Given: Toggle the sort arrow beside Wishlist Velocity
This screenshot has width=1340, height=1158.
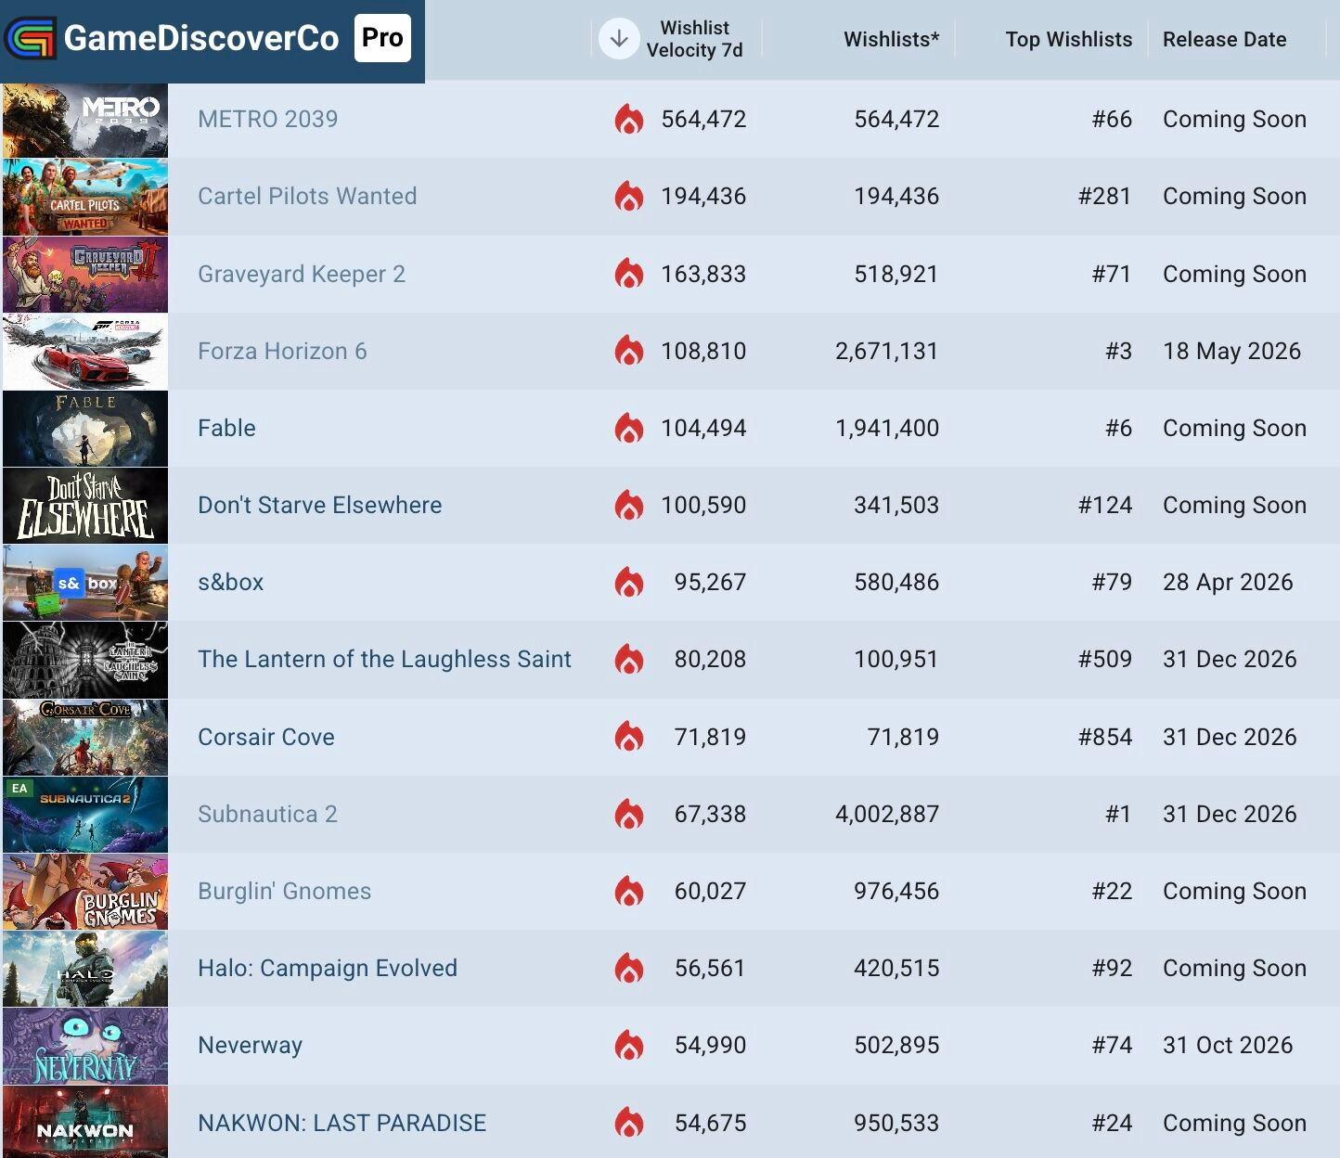Looking at the screenshot, I should coord(619,39).
